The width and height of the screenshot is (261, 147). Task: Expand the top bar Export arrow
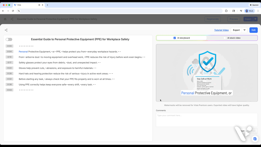[255, 19]
